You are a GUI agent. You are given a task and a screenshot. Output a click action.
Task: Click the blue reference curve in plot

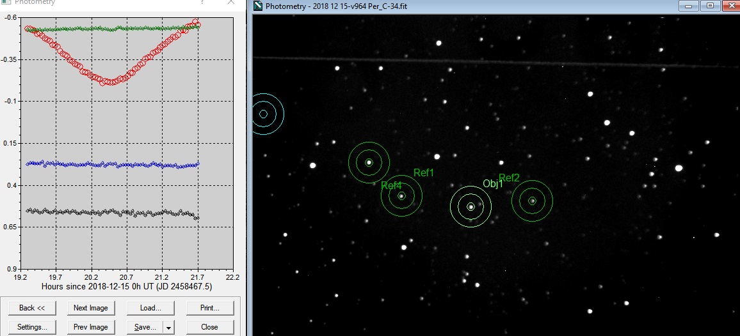[112, 165]
